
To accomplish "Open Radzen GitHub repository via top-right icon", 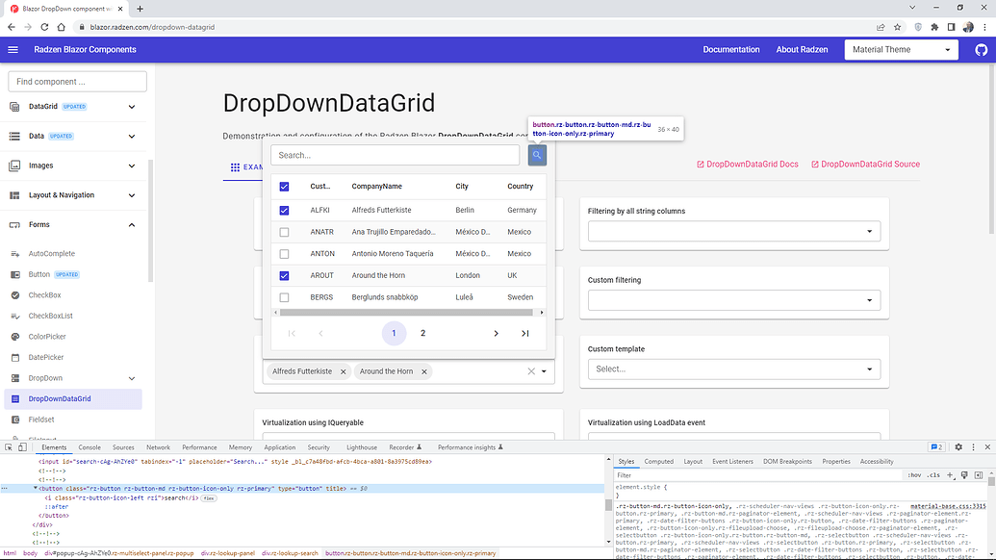I will (981, 49).
